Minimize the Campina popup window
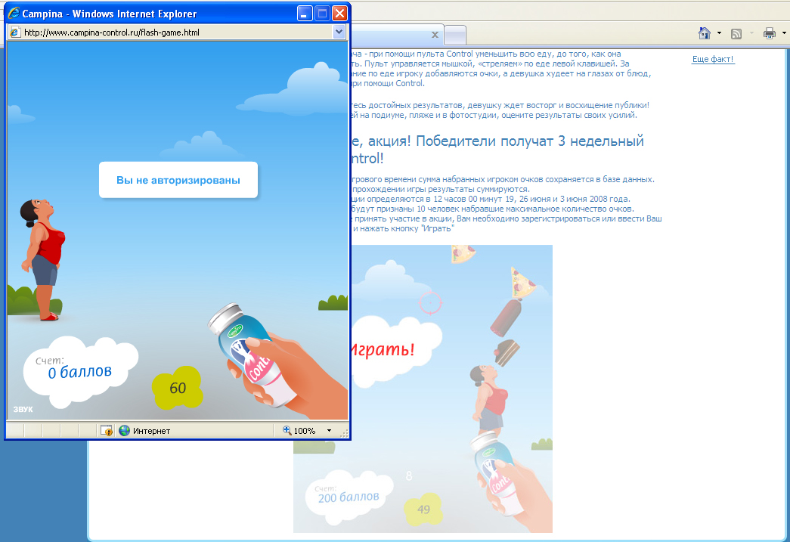The width and height of the screenshot is (790, 542). (304, 14)
